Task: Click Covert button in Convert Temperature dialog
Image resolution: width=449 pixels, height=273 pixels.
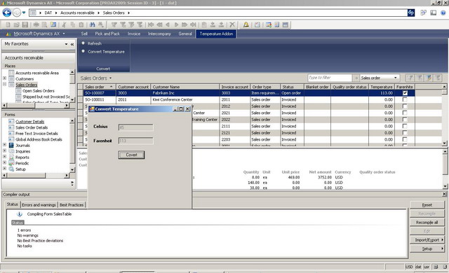Action: coord(131,155)
